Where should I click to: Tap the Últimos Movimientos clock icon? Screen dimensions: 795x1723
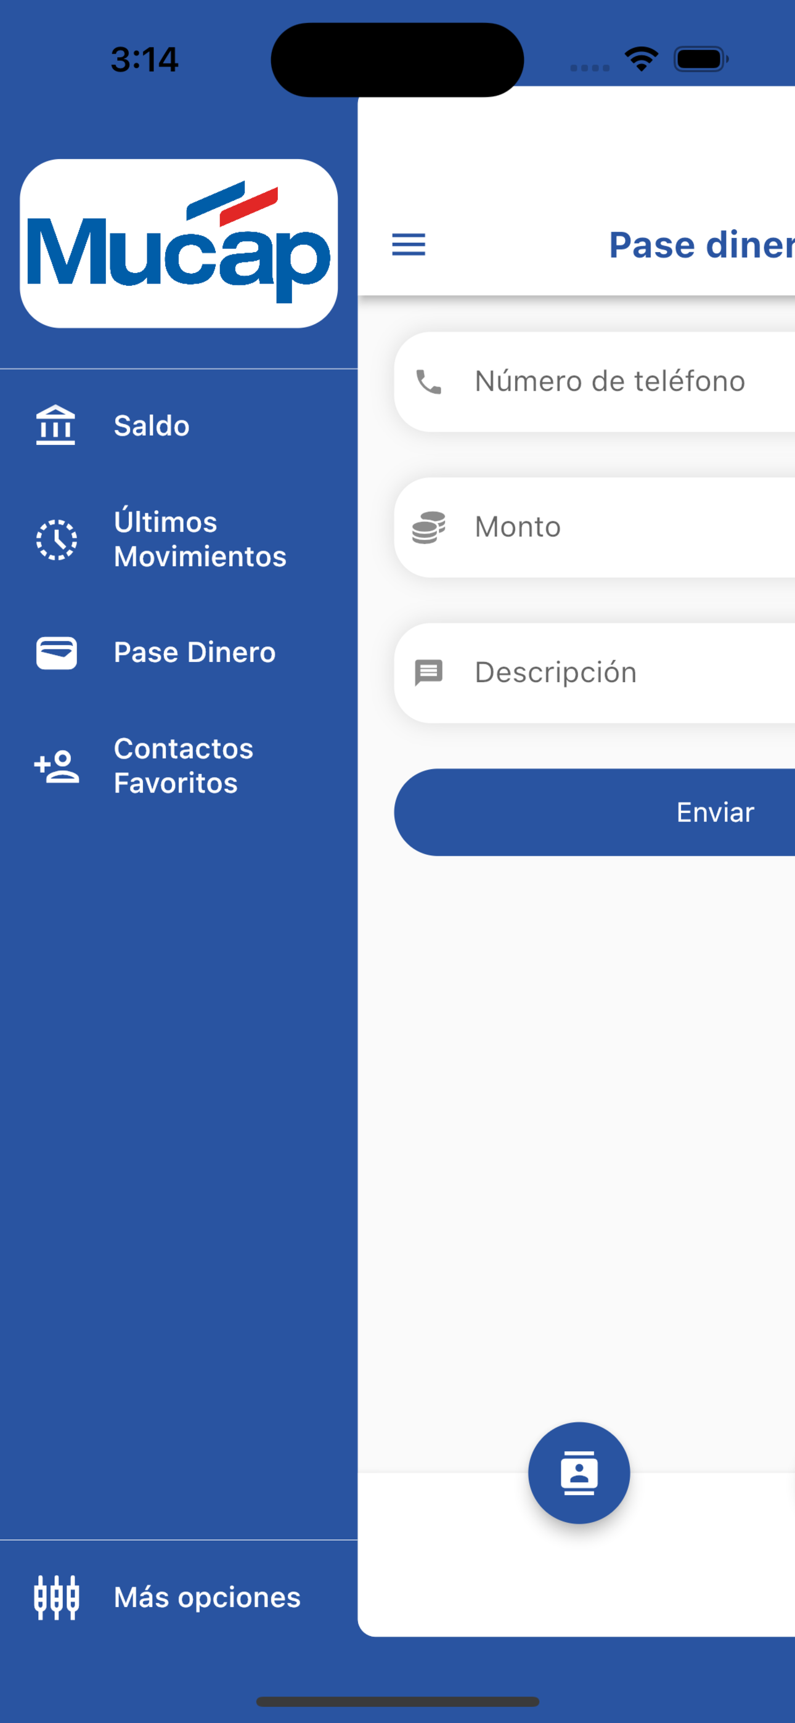tap(56, 539)
